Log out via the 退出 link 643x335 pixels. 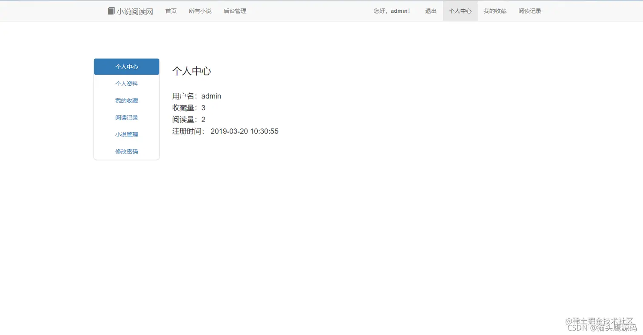(x=431, y=11)
